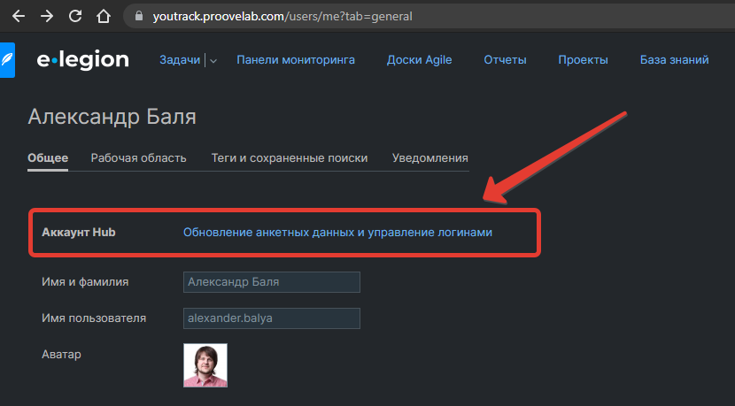Open the Отчеты section

tap(505, 60)
